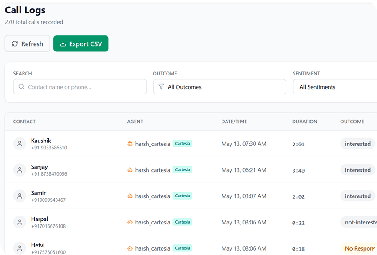The width and height of the screenshot is (377, 255).
Task: Click No Response outcome tag for Hetvi
Action: click(x=359, y=248)
